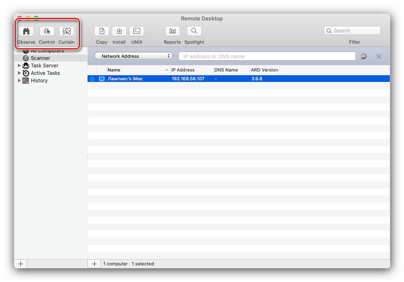Sort by the ARD Version column header
This screenshot has width=404, height=282.
pos(265,70)
